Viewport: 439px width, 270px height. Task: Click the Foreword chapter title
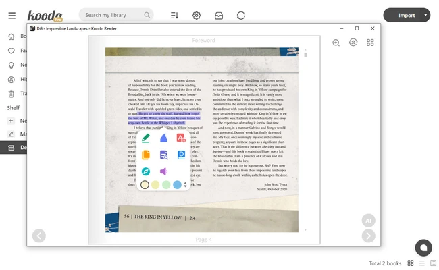[203, 40]
